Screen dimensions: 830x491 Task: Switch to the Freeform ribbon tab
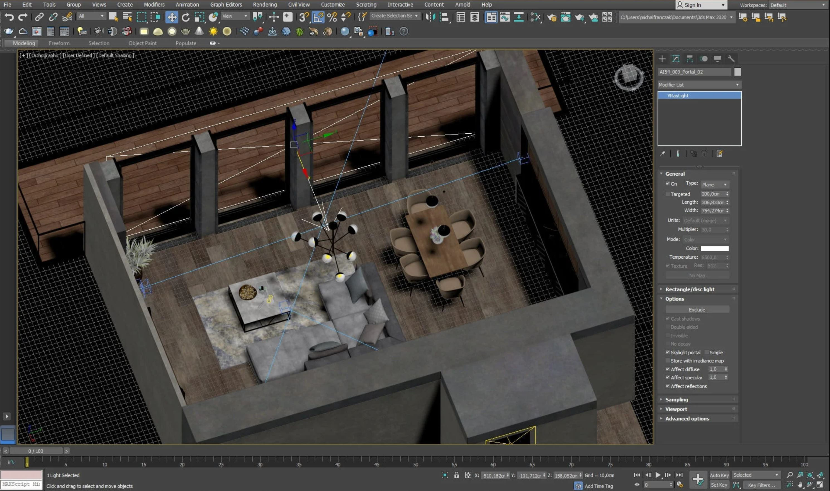point(59,43)
